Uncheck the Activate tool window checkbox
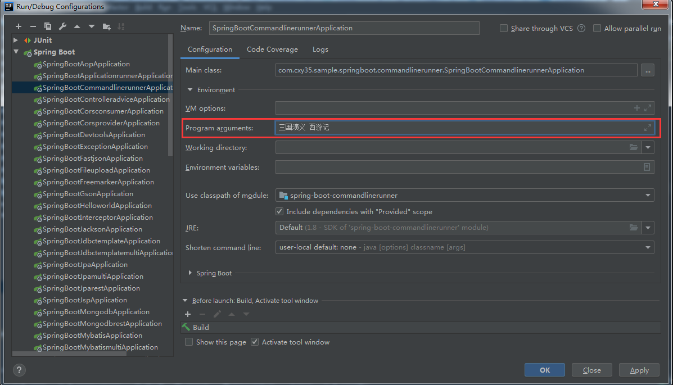Viewport: 673px width, 385px height. 255,342
